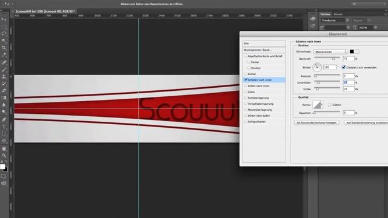Enable Farbüberlagerung checkbox
The height and width of the screenshot is (218, 388).
coord(246,97)
